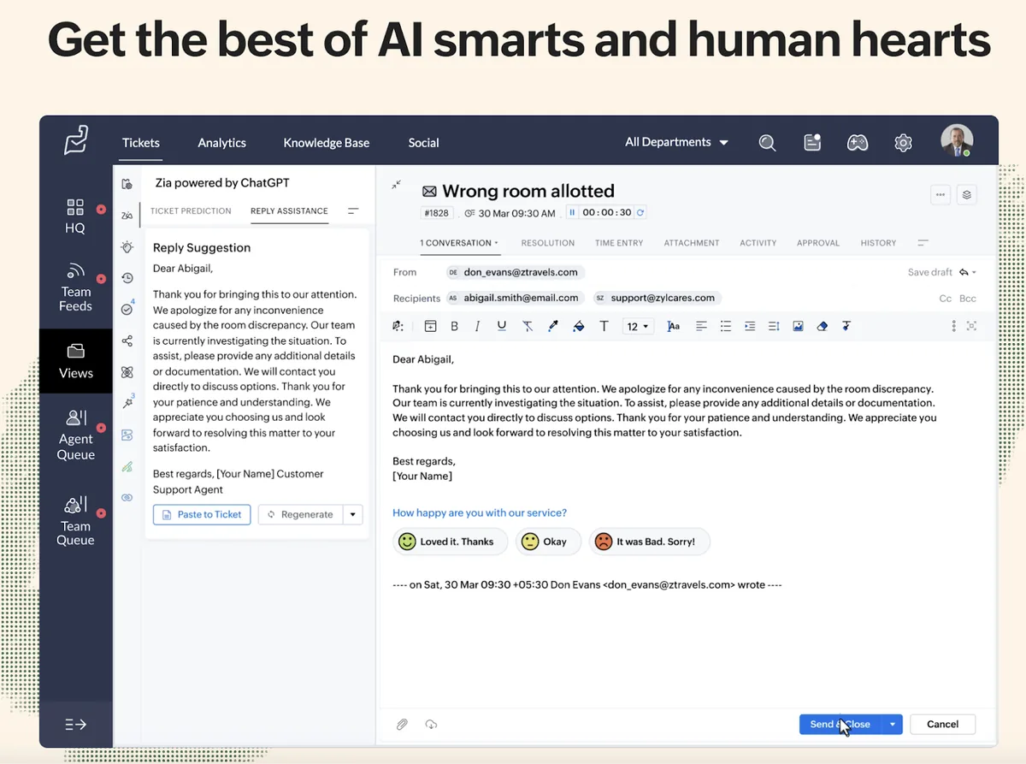
Task: Switch to Ticket Prediction tab
Action: click(x=191, y=210)
